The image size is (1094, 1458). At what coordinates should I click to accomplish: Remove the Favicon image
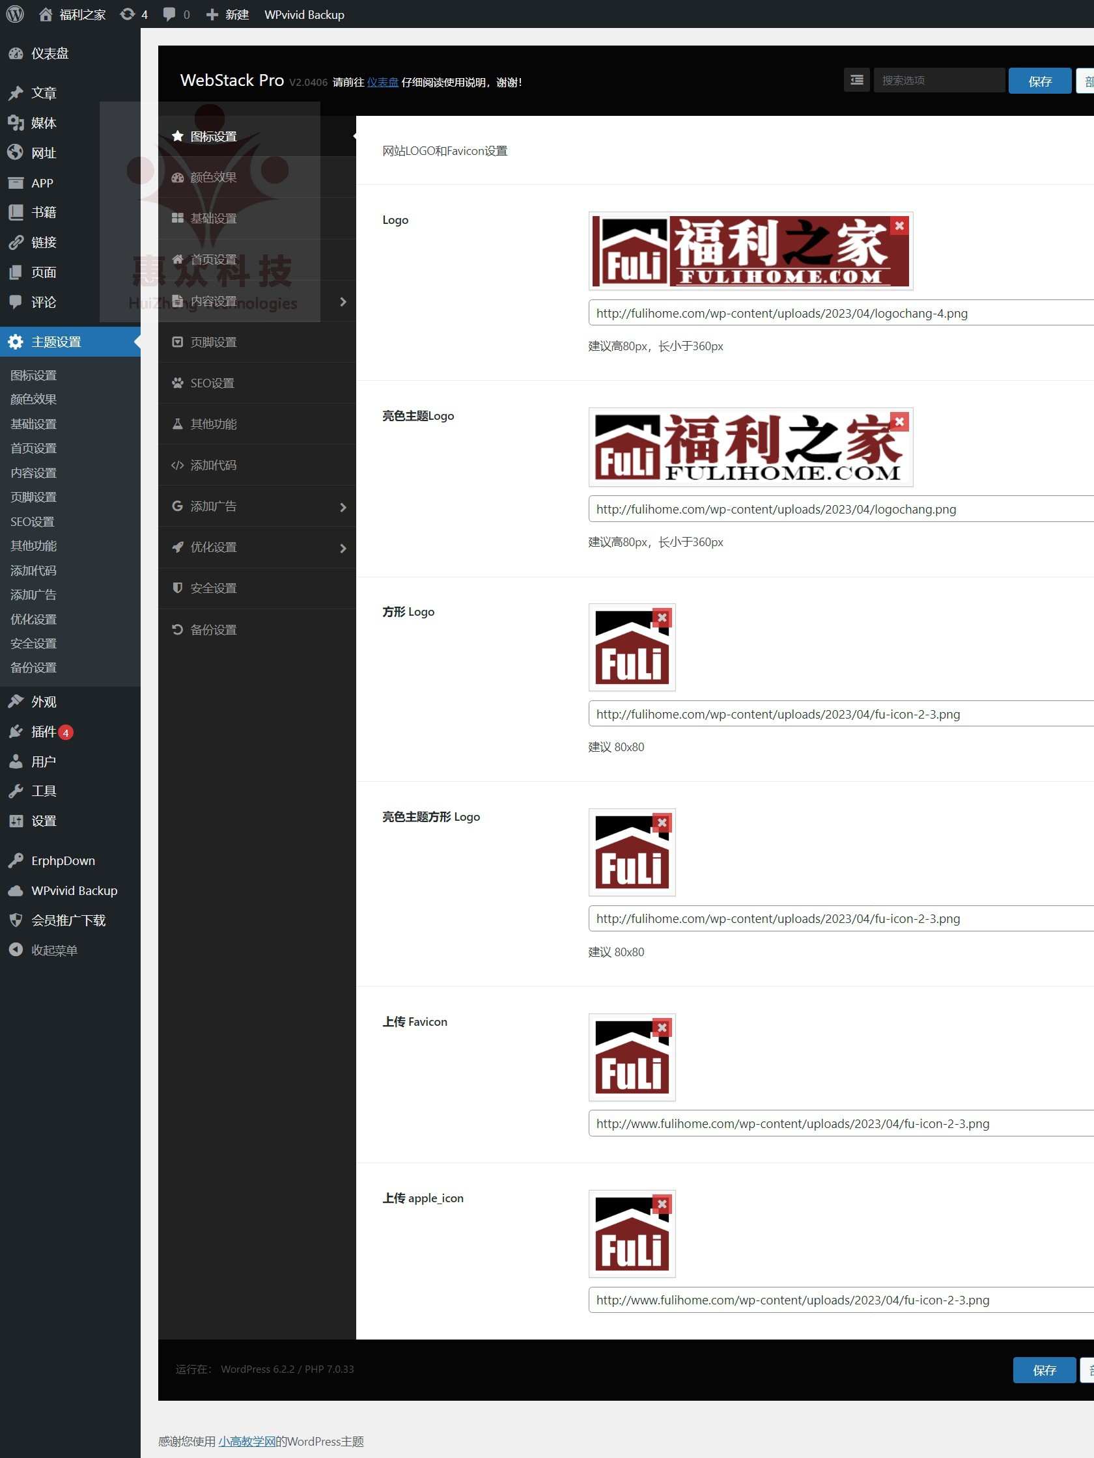(x=662, y=1028)
